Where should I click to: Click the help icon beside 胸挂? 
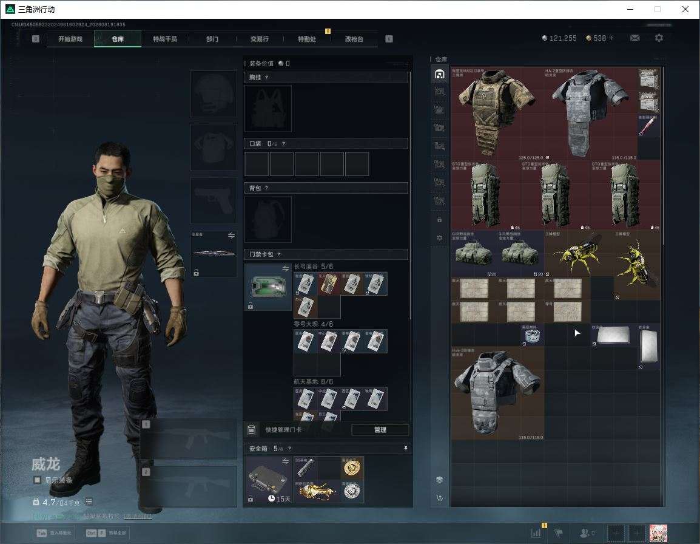266,77
